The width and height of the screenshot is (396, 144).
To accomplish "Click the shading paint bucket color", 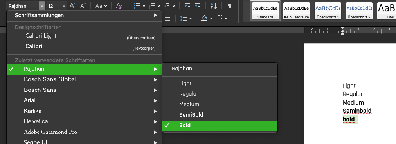I will pos(204,18).
